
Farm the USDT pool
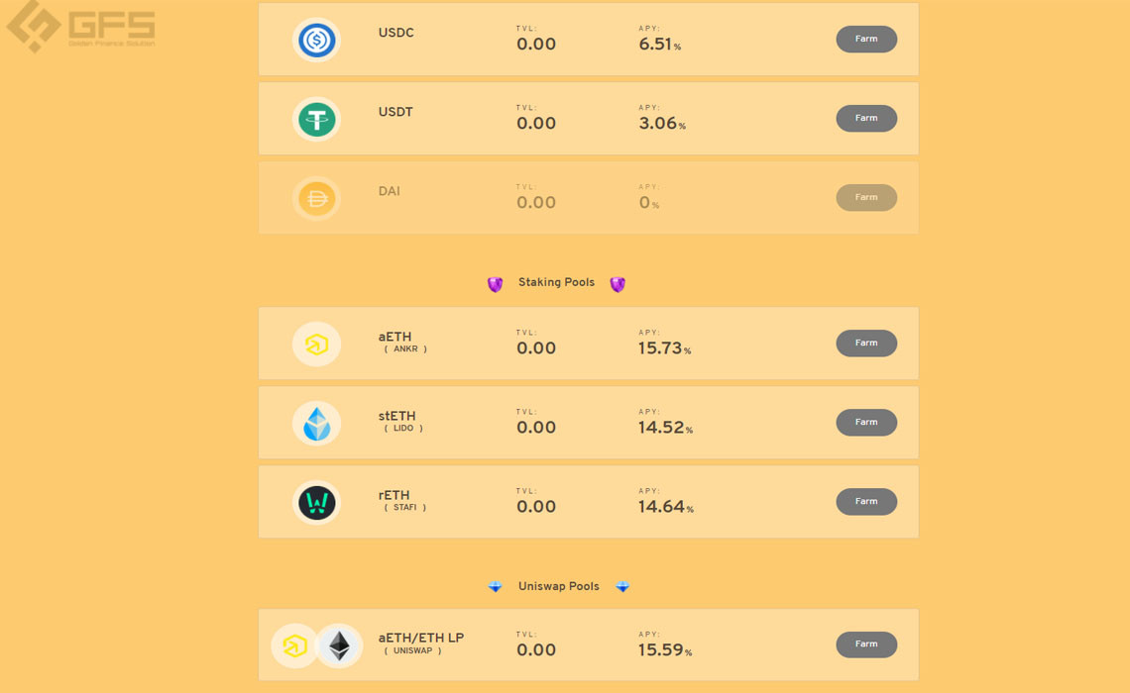click(x=866, y=118)
